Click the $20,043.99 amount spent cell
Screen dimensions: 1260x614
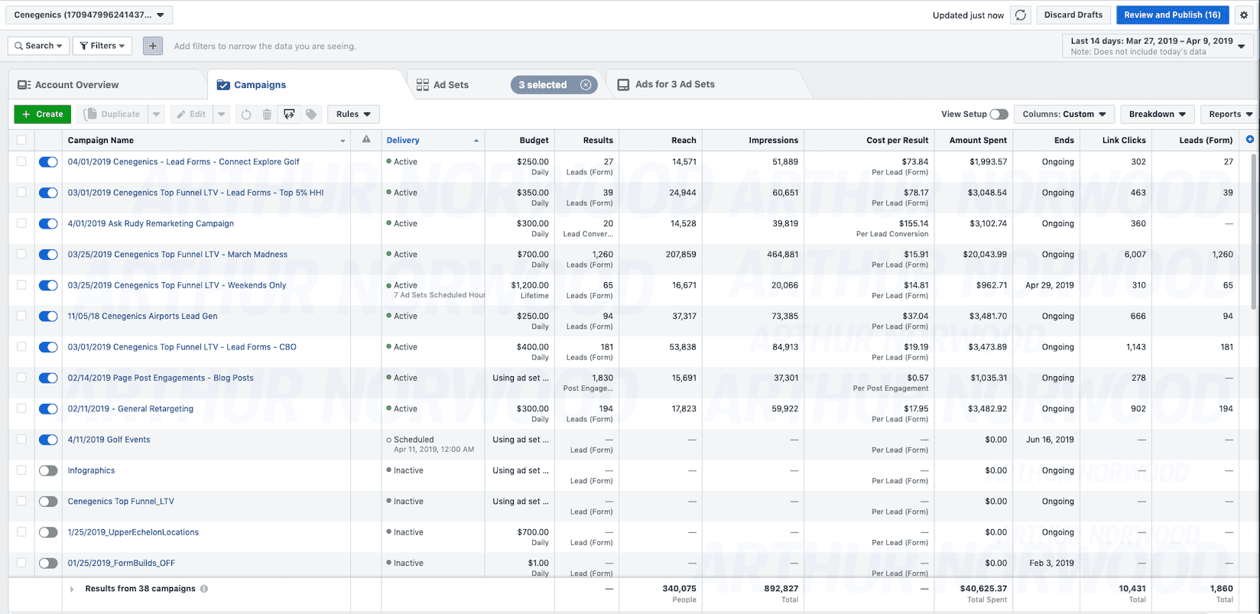[985, 255]
